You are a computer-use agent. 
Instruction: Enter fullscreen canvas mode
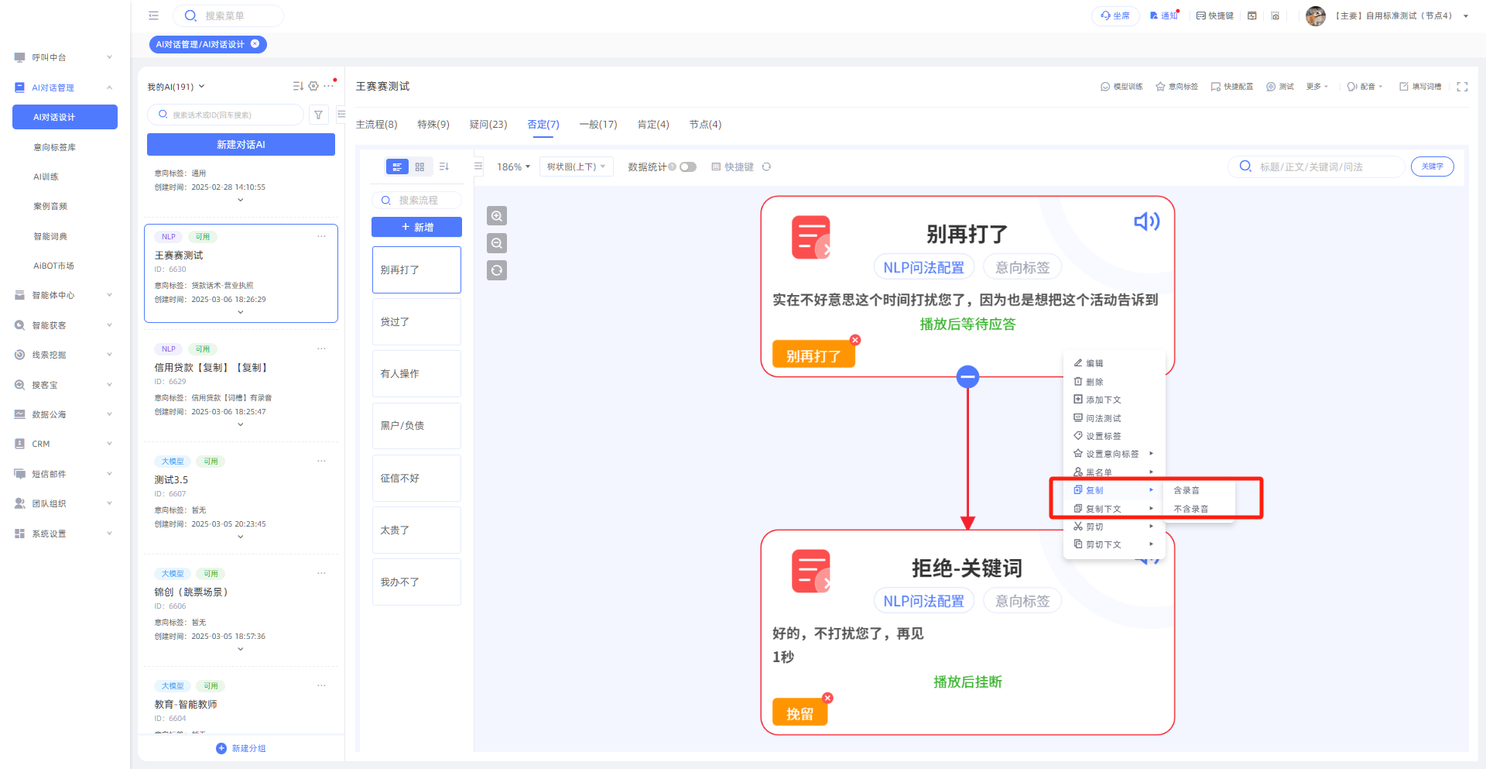tap(1462, 87)
